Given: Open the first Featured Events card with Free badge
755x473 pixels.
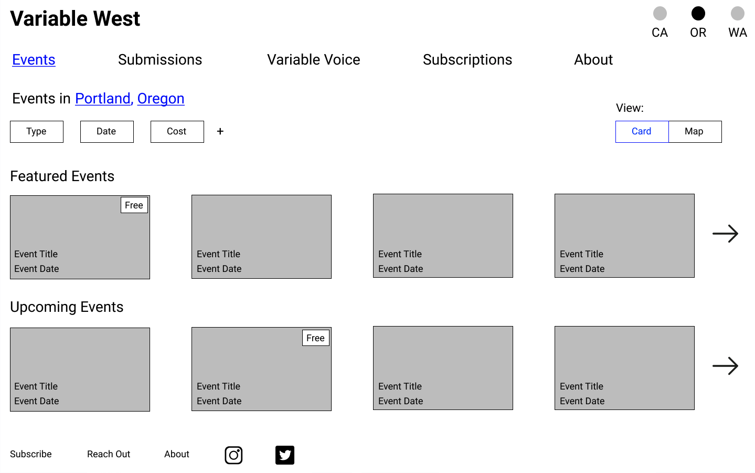Looking at the screenshot, I should click(80, 237).
